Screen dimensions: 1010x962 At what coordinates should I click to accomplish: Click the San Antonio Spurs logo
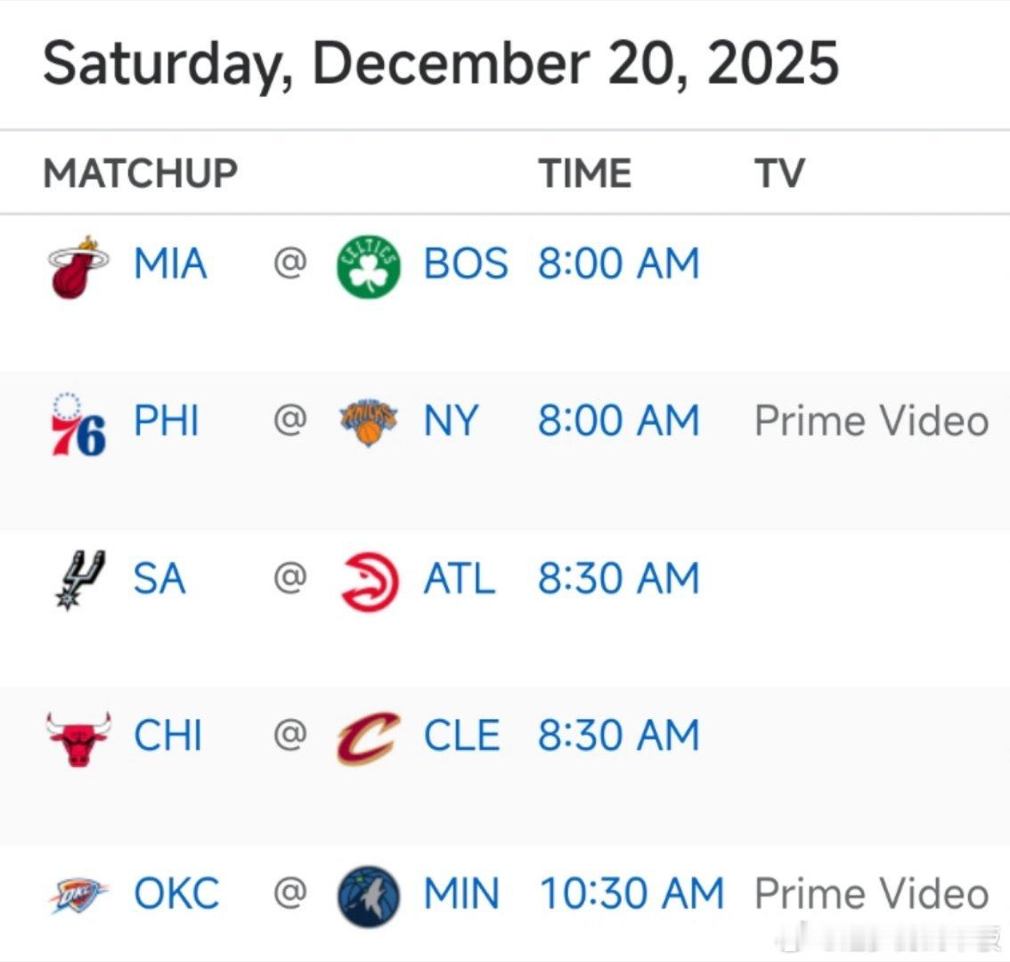(77, 580)
